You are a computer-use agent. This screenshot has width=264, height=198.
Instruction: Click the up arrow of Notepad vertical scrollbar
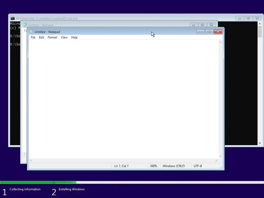(x=220, y=42)
